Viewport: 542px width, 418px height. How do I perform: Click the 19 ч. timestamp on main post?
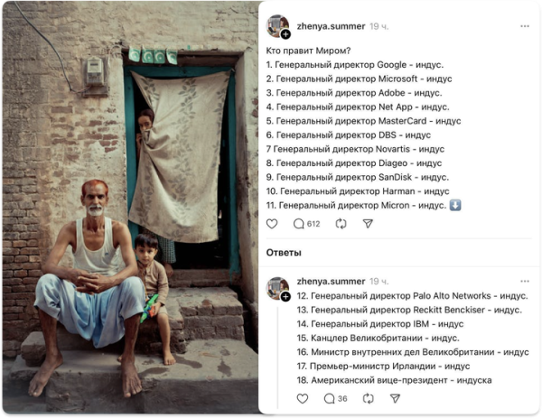(378, 26)
